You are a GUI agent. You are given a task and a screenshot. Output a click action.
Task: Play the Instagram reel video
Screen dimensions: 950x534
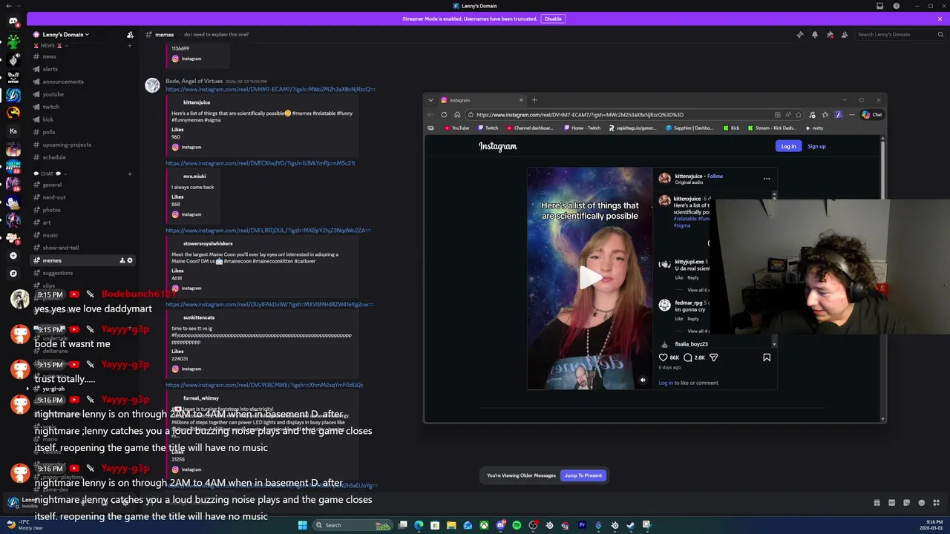590,278
